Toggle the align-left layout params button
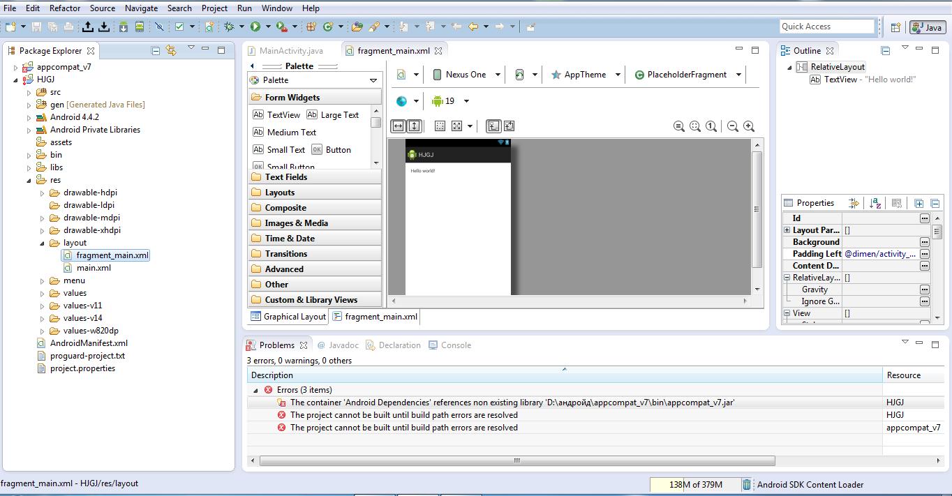The image size is (952, 496). (x=493, y=126)
